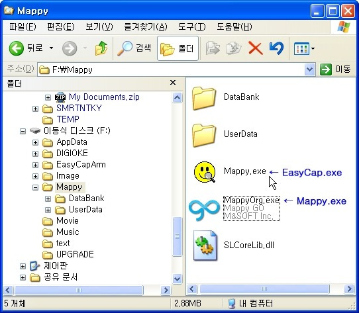359x313 pixels.
Task: Select the SLCoreLib.dll file icon
Action: [x=205, y=246]
